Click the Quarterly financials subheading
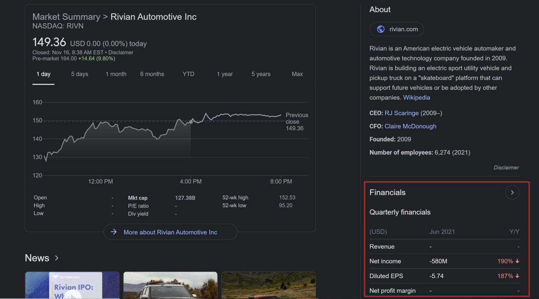The height and width of the screenshot is (299, 539). (400, 212)
